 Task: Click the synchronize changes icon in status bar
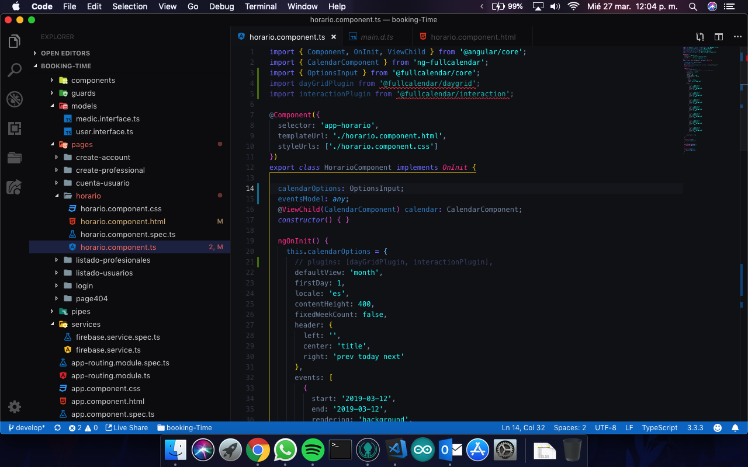coord(57,427)
